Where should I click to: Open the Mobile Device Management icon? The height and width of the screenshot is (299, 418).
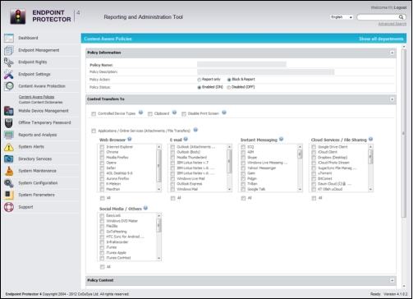(x=9, y=111)
